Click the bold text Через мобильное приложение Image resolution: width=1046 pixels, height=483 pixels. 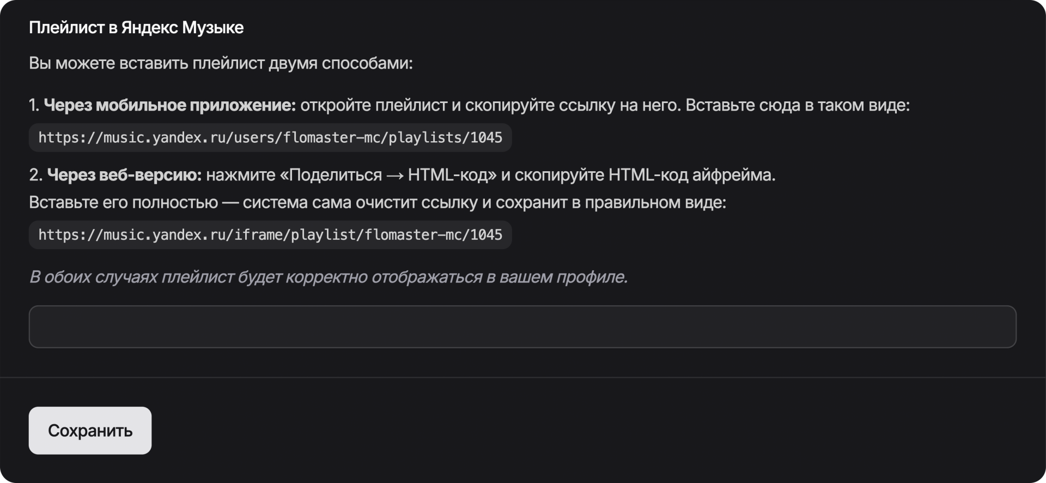click(x=169, y=105)
